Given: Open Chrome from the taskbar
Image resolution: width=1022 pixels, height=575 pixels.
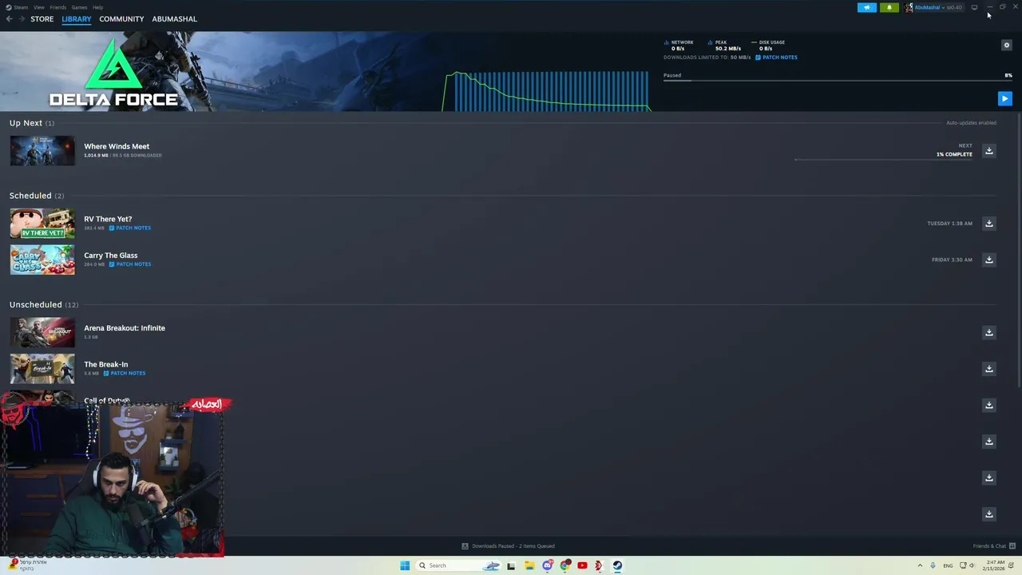Looking at the screenshot, I should 565,565.
